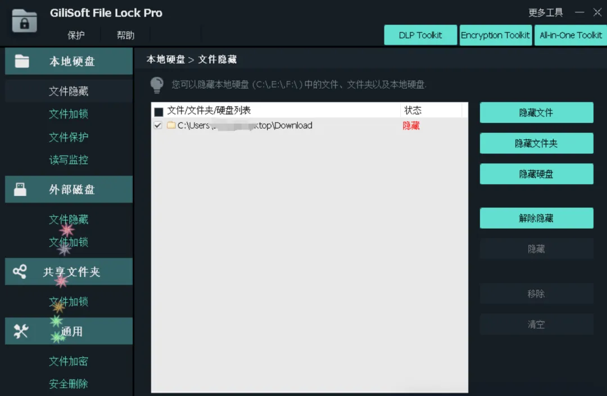This screenshot has height=396, width=607.
Task: Open the 帮助 menu
Action: (125, 35)
